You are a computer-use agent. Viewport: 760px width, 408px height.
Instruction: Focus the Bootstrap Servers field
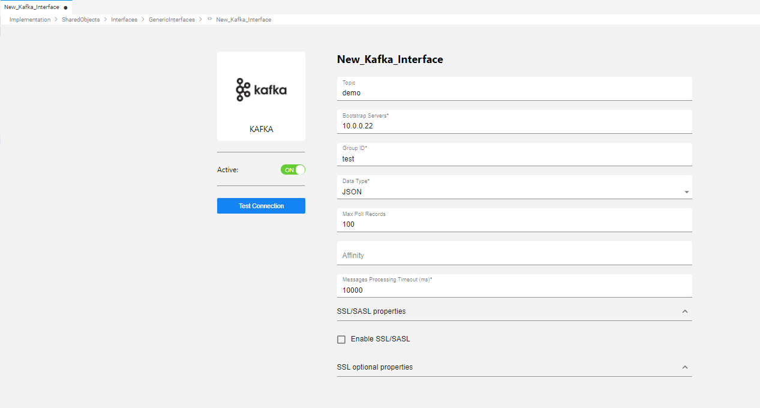[514, 126]
